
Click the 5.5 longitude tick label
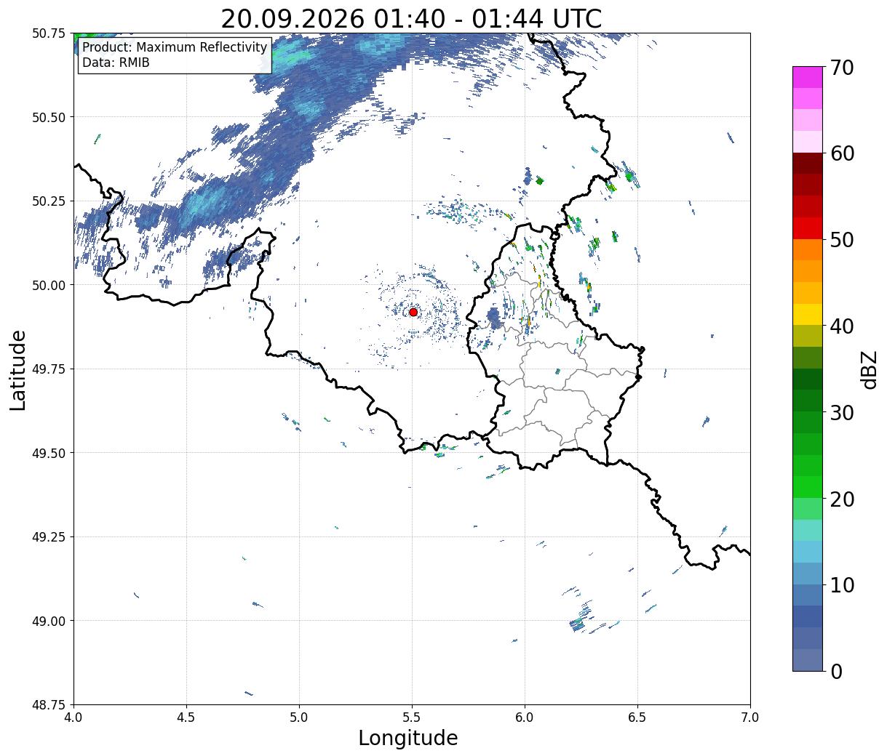tap(412, 717)
